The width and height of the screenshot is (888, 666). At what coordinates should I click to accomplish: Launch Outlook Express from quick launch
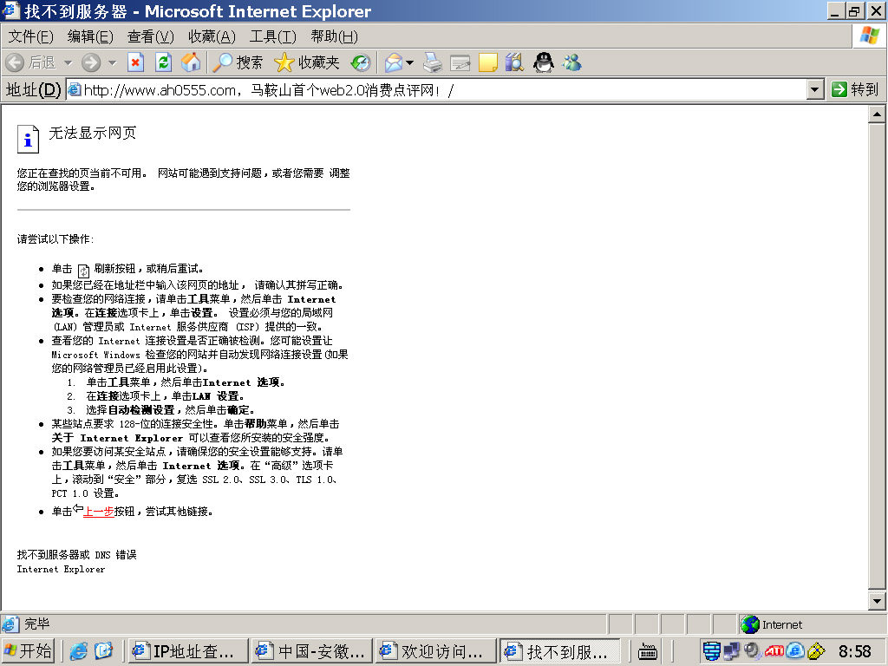pos(104,651)
